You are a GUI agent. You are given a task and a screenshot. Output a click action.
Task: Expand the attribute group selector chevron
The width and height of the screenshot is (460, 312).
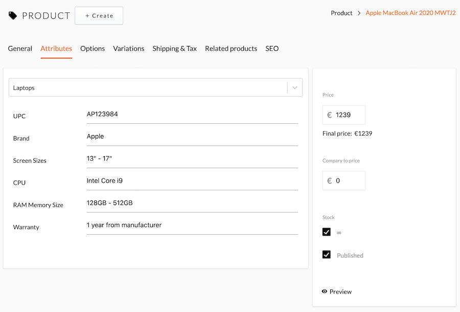tap(294, 87)
